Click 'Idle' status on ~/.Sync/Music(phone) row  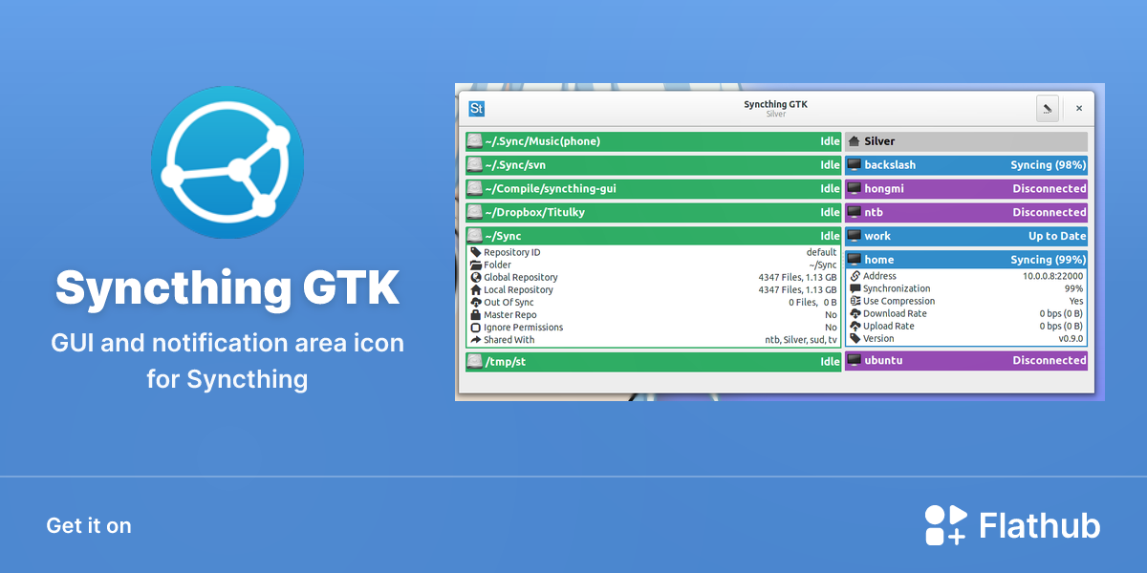[830, 141]
